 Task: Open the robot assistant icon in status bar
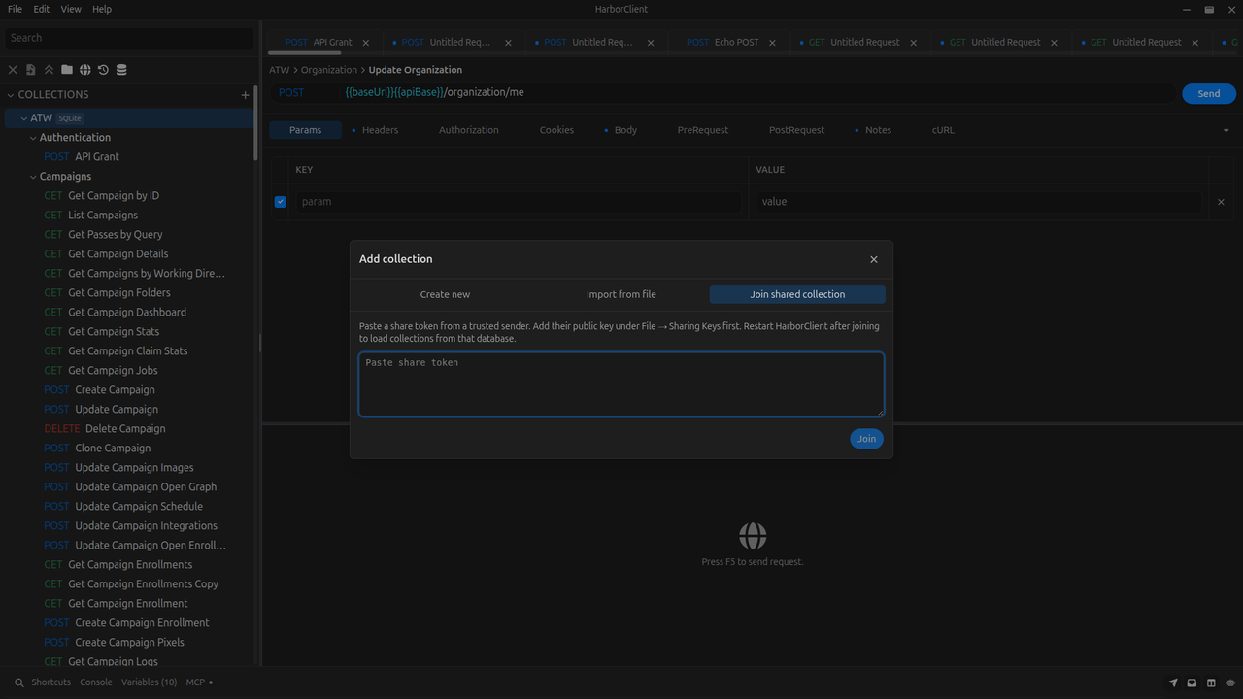(1229, 682)
